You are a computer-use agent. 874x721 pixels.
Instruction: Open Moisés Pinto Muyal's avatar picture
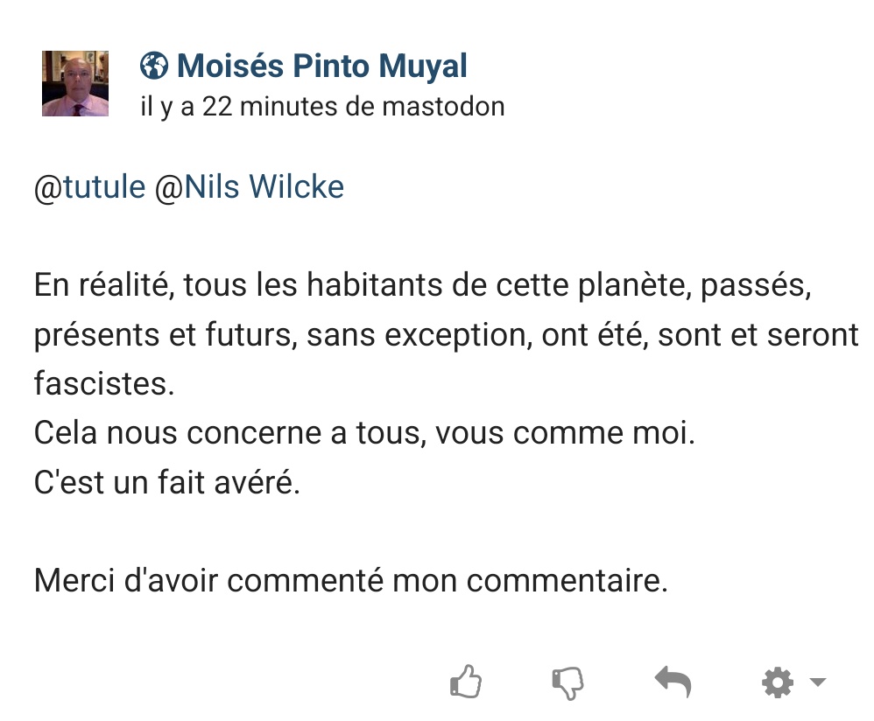(x=75, y=83)
